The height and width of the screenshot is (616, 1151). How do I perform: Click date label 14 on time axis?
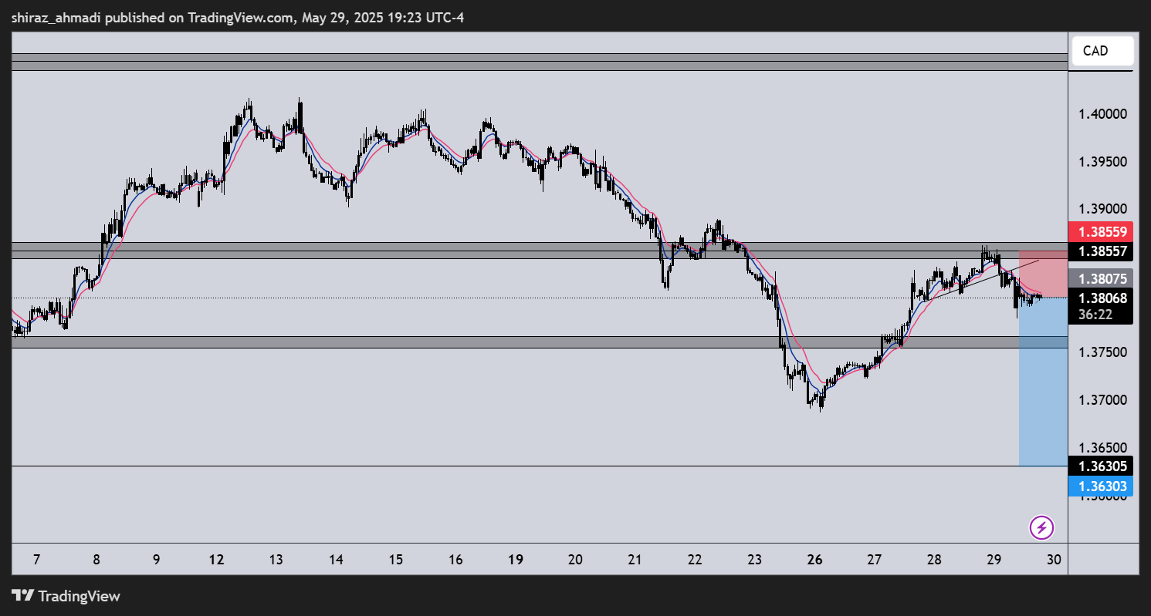[x=336, y=560]
